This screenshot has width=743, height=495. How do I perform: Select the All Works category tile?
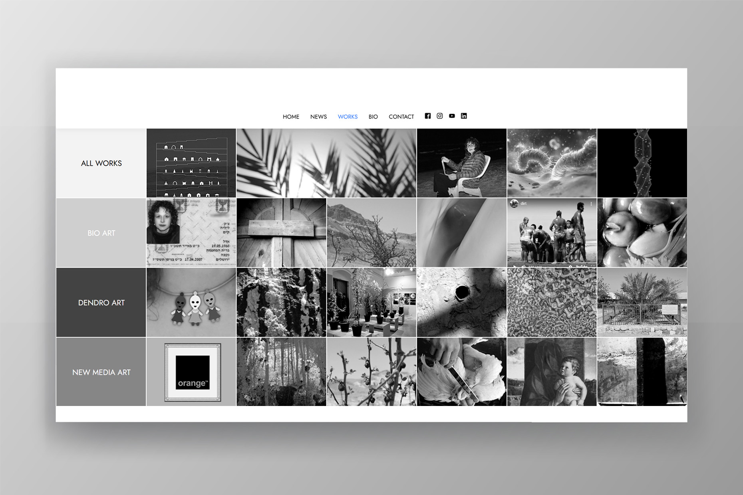(x=101, y=163)
